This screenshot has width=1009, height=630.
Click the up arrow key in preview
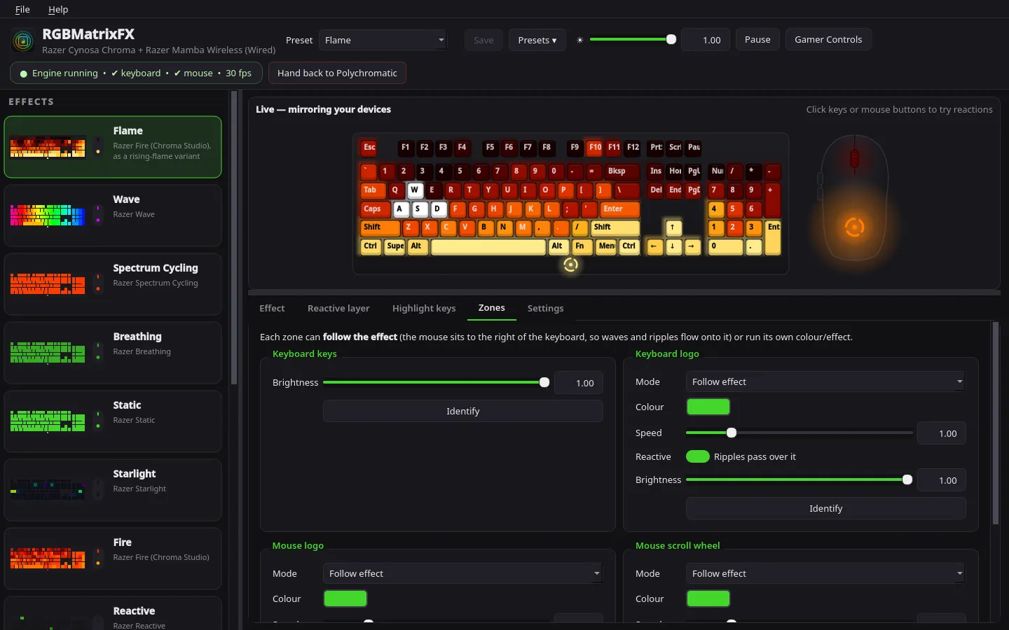click(673, 227)
